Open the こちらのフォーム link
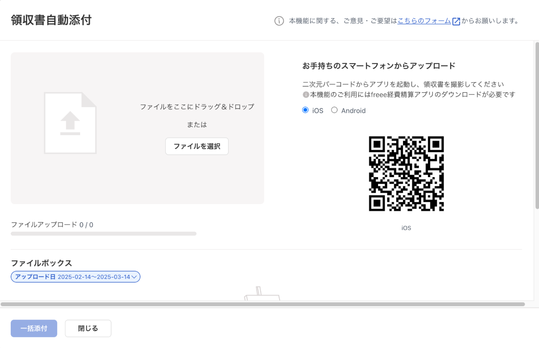Image resolution: width=539 pixels, height=348 pixels. tap(424, 21)
